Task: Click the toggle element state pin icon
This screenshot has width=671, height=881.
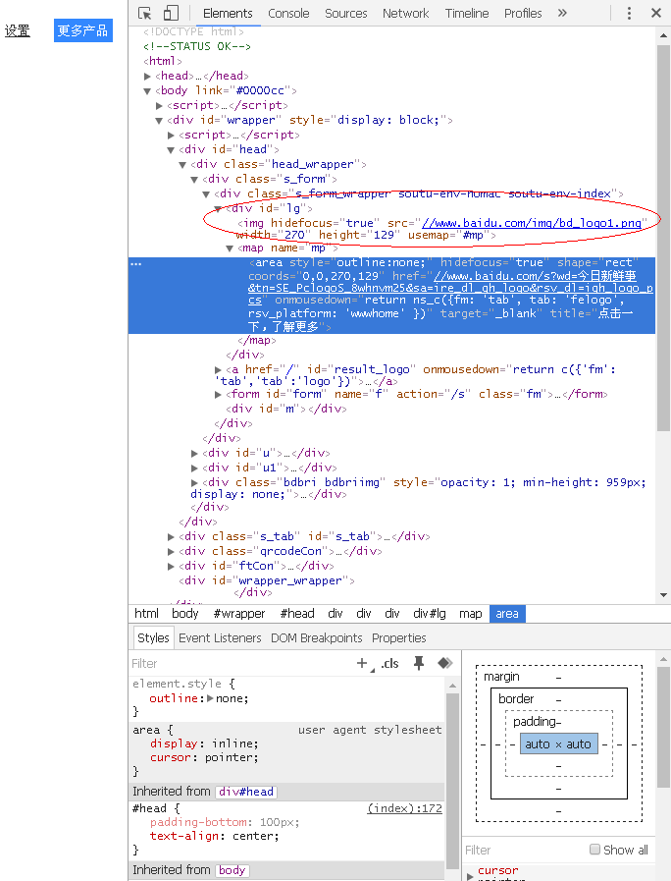Action: coord(419,664)
